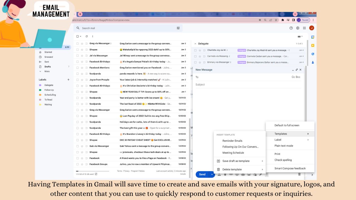
Task: Click the pop-out full screen compose icon
Action: click(x=297, y=70)
